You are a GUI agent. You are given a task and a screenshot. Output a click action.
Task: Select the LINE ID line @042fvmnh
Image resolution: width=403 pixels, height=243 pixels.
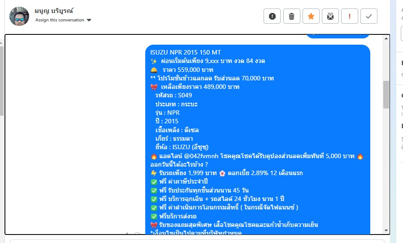click(x=257, y=156)
